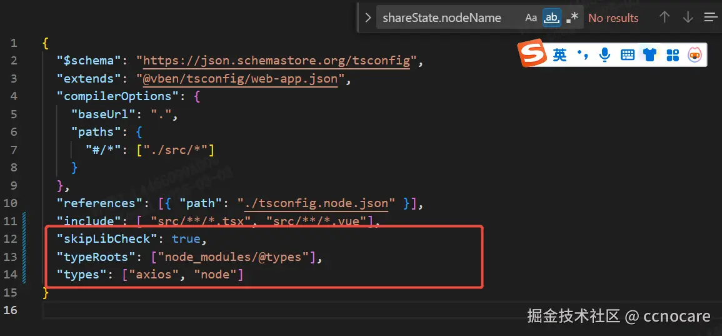Toggle Match Case (Aa) in find widget
This screenshot has width=722, height=336.
point(531,18)
